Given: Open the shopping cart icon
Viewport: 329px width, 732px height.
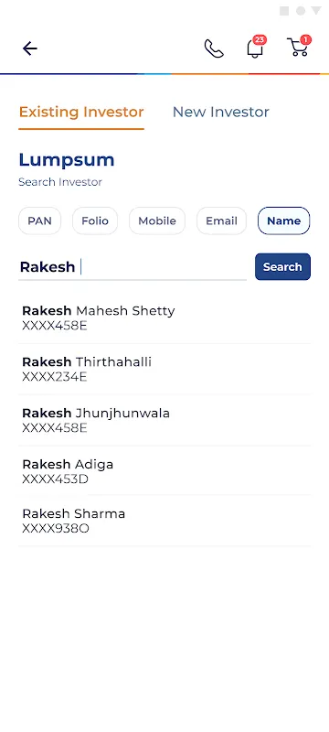Looking at the screenshot, I should coord(299,47).
